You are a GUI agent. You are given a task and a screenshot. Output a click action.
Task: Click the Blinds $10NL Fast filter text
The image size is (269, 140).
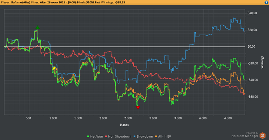89,2
